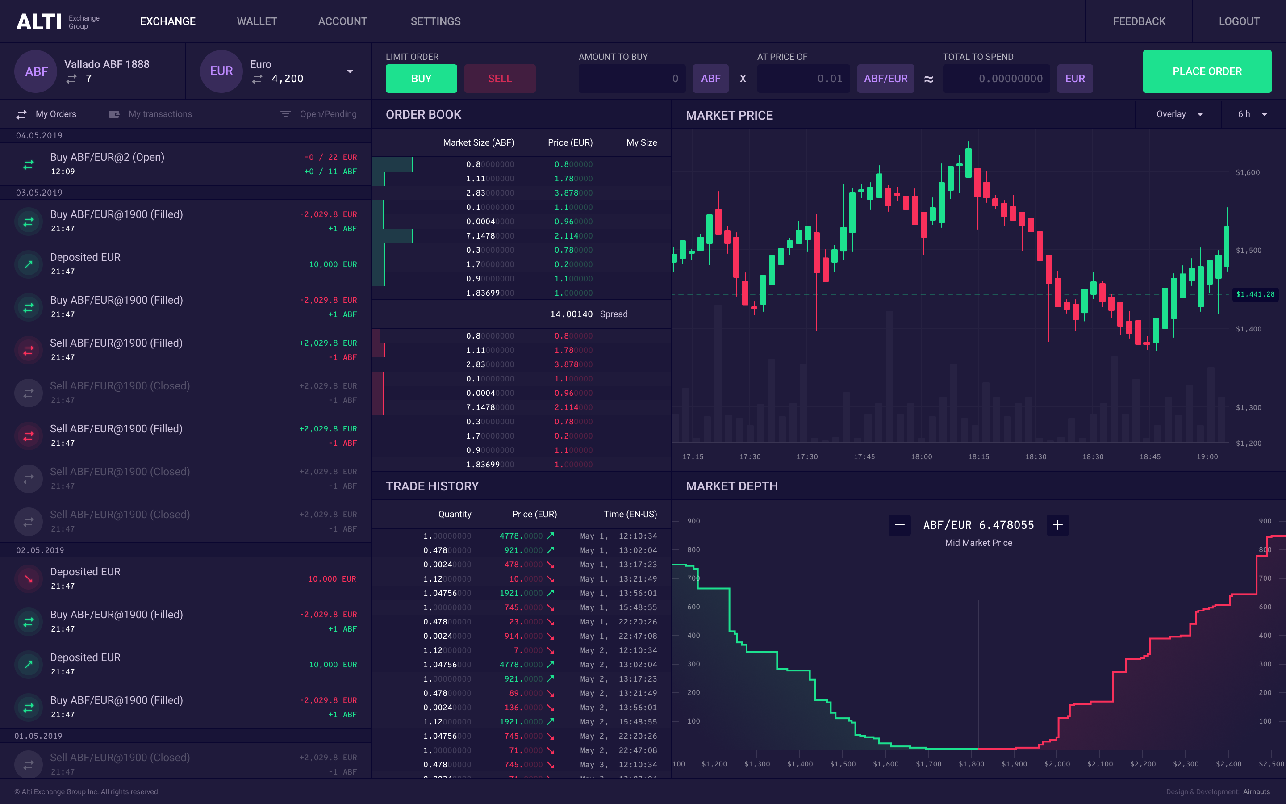Screen dimensions: 1286x804
Task: Click the ABF unit button by amount
Action: pos(710,79)
